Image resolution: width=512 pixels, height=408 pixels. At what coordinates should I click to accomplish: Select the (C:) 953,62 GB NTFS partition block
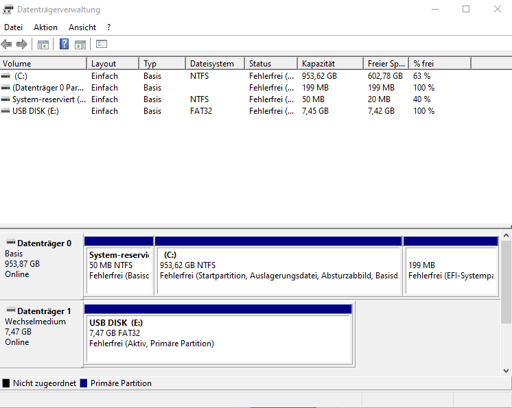click(x=279, y=267)
